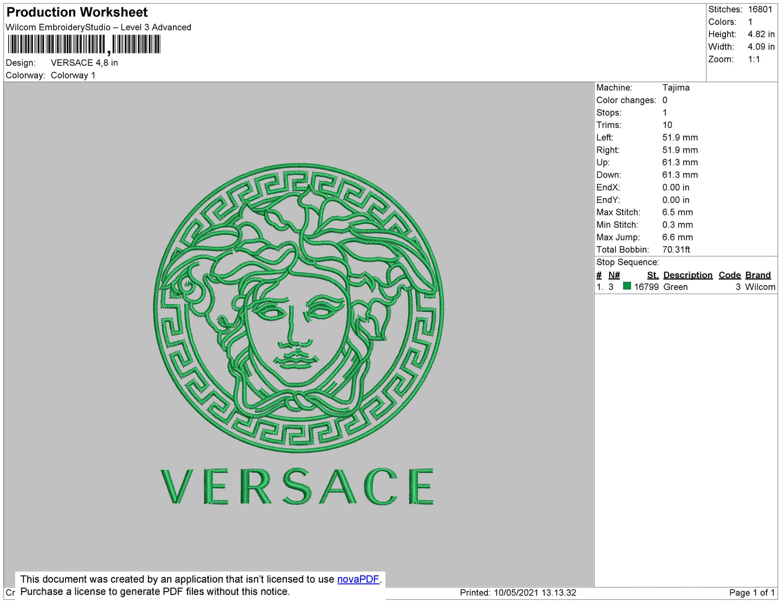Click the St. column header
Screen dimensions: 781x603
pos(653,275)
